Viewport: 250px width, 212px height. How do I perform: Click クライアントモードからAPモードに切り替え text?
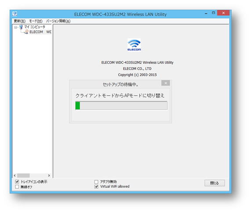120,96
